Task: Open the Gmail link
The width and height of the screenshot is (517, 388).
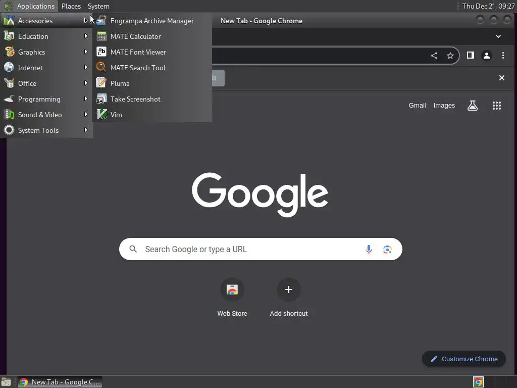Action: point(417,106)
